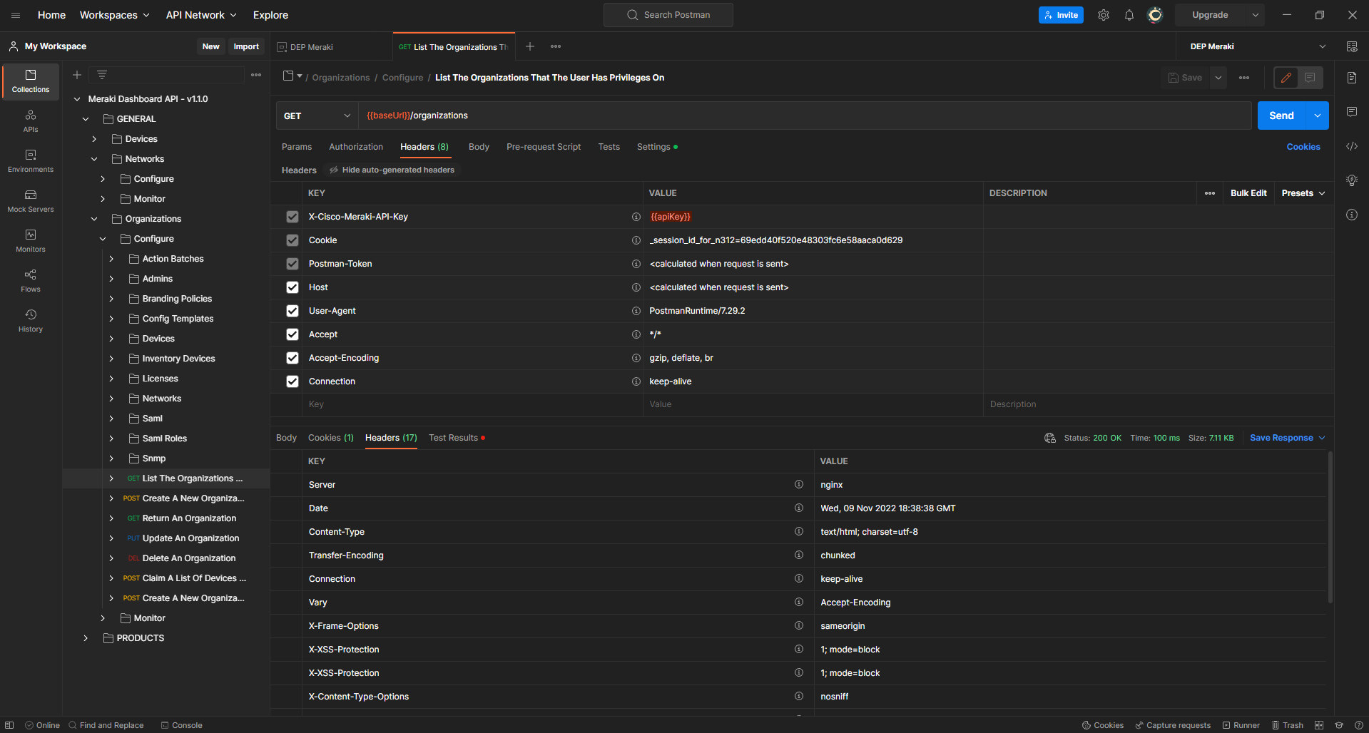Open the API Network menu
The width and height of the screenshot is (1369, 733).
pyautogui.click(x=201, y=15)
